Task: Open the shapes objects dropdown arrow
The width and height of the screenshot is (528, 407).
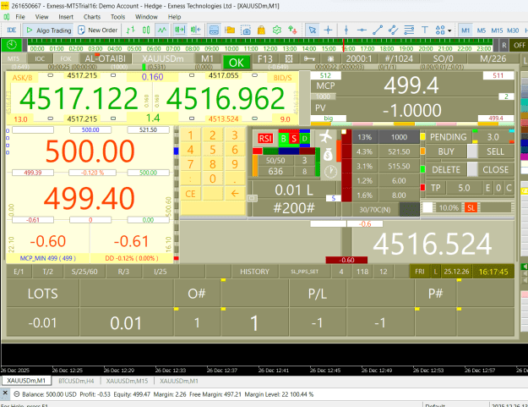Action: 449,30
